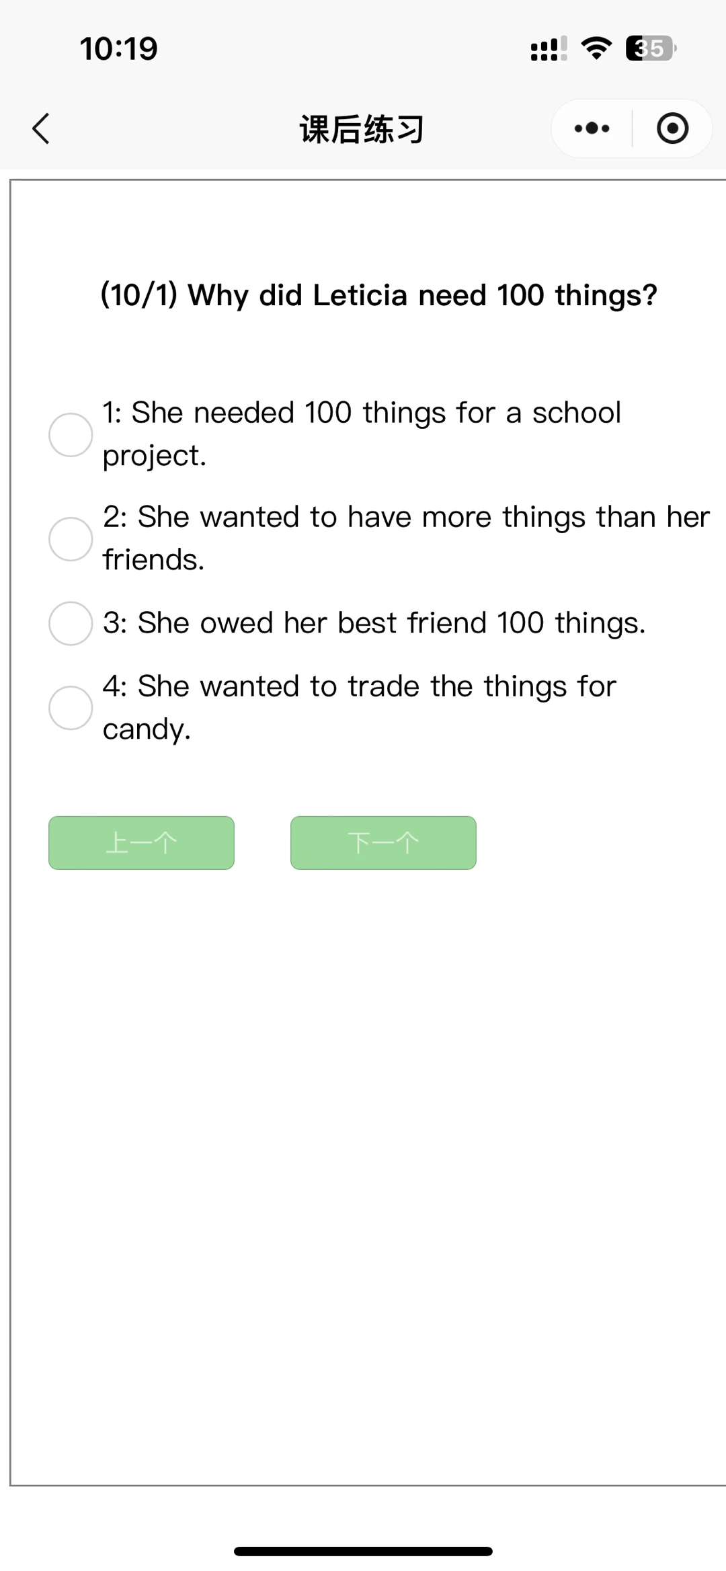Tap the home indicator bar at the bottom
Viewport: 726px width, 1571px height.
363,1552
